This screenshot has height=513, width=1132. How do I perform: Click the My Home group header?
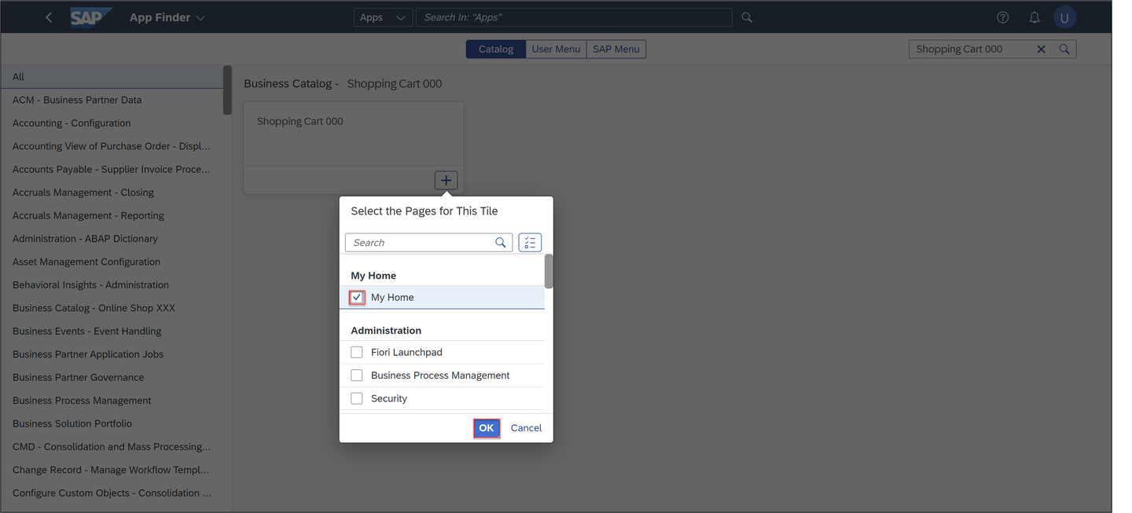[373, 276]
